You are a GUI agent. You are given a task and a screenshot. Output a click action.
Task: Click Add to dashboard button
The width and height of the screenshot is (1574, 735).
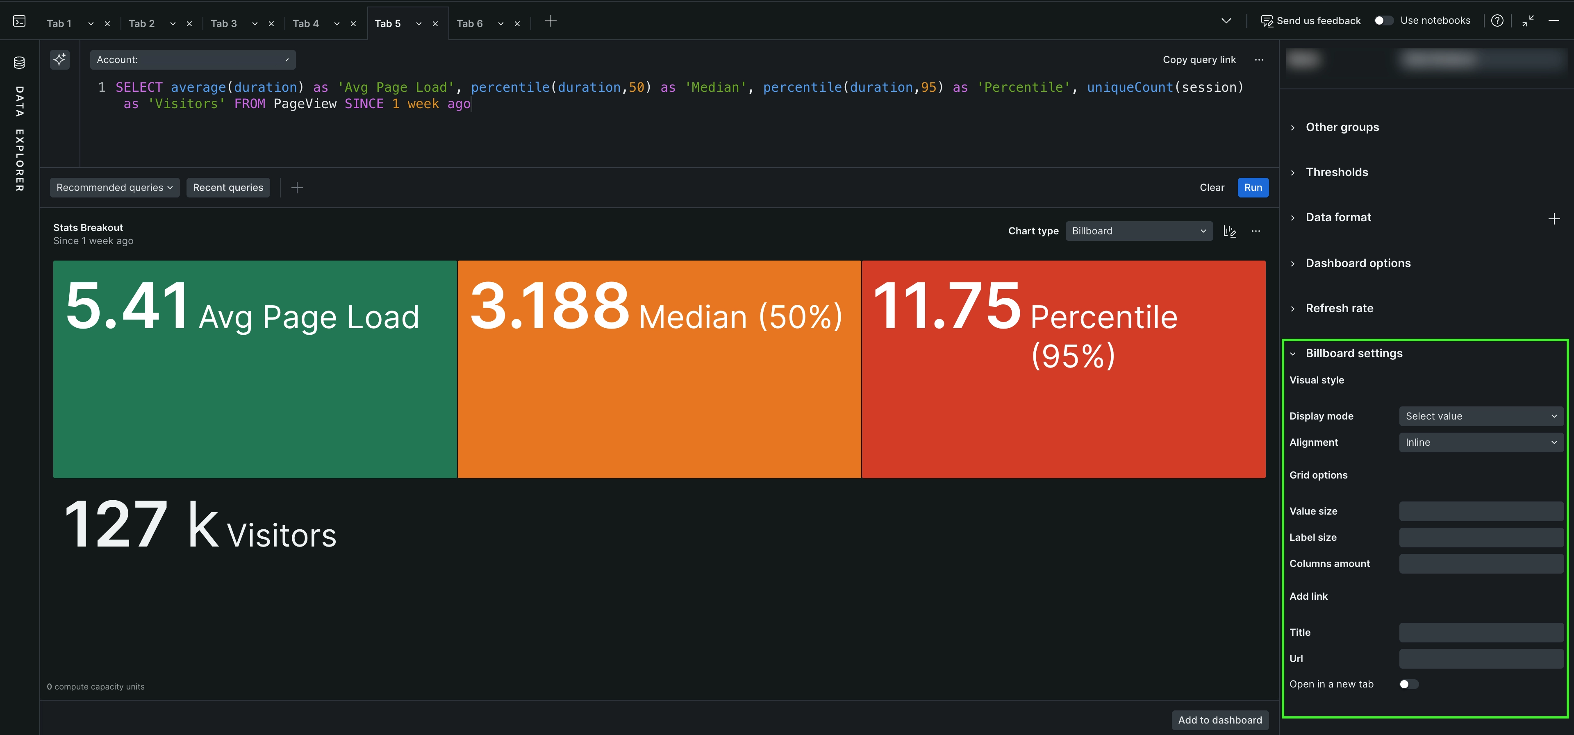pyautogui.click(x=1219, y=720)
